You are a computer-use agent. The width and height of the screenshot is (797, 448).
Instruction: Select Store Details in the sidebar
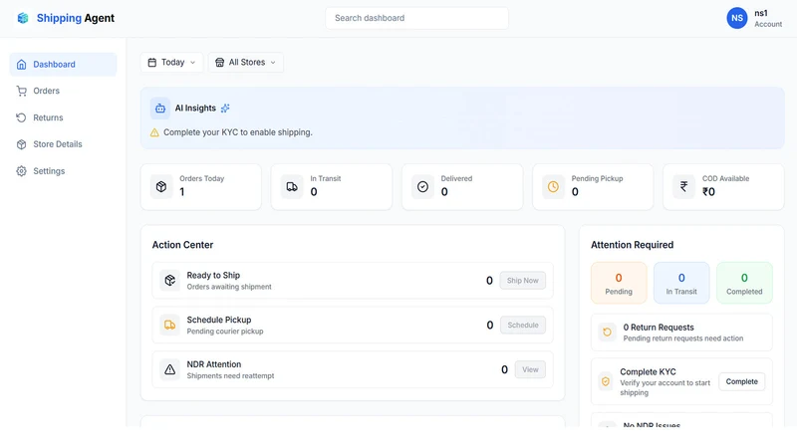click(x=63, y=144)
